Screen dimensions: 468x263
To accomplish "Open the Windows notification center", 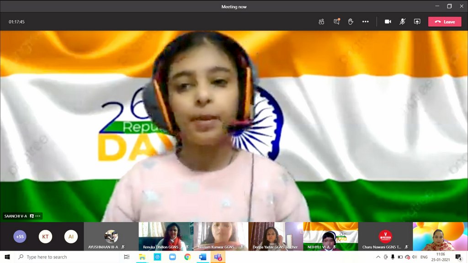I will [459, 257].
